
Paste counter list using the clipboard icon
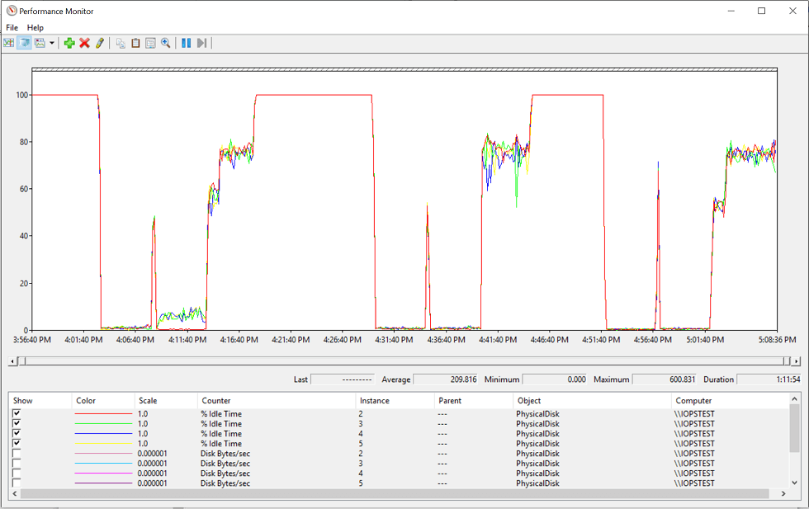click(x=135, y=42)
